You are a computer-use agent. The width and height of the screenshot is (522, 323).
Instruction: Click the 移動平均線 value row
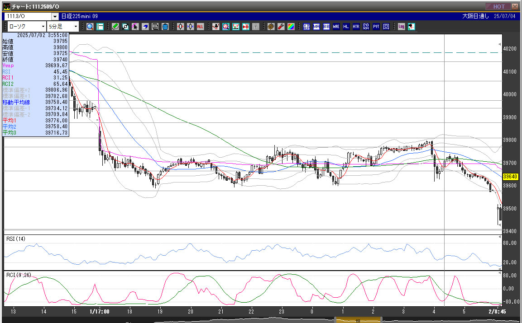(x=35, y=102)
